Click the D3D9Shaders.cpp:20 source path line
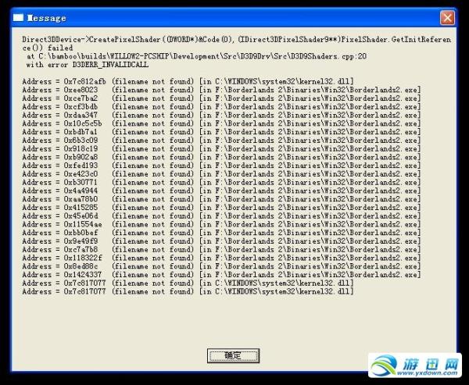Image resolution: width=469 pixels, height=385 pixels. 196,56
